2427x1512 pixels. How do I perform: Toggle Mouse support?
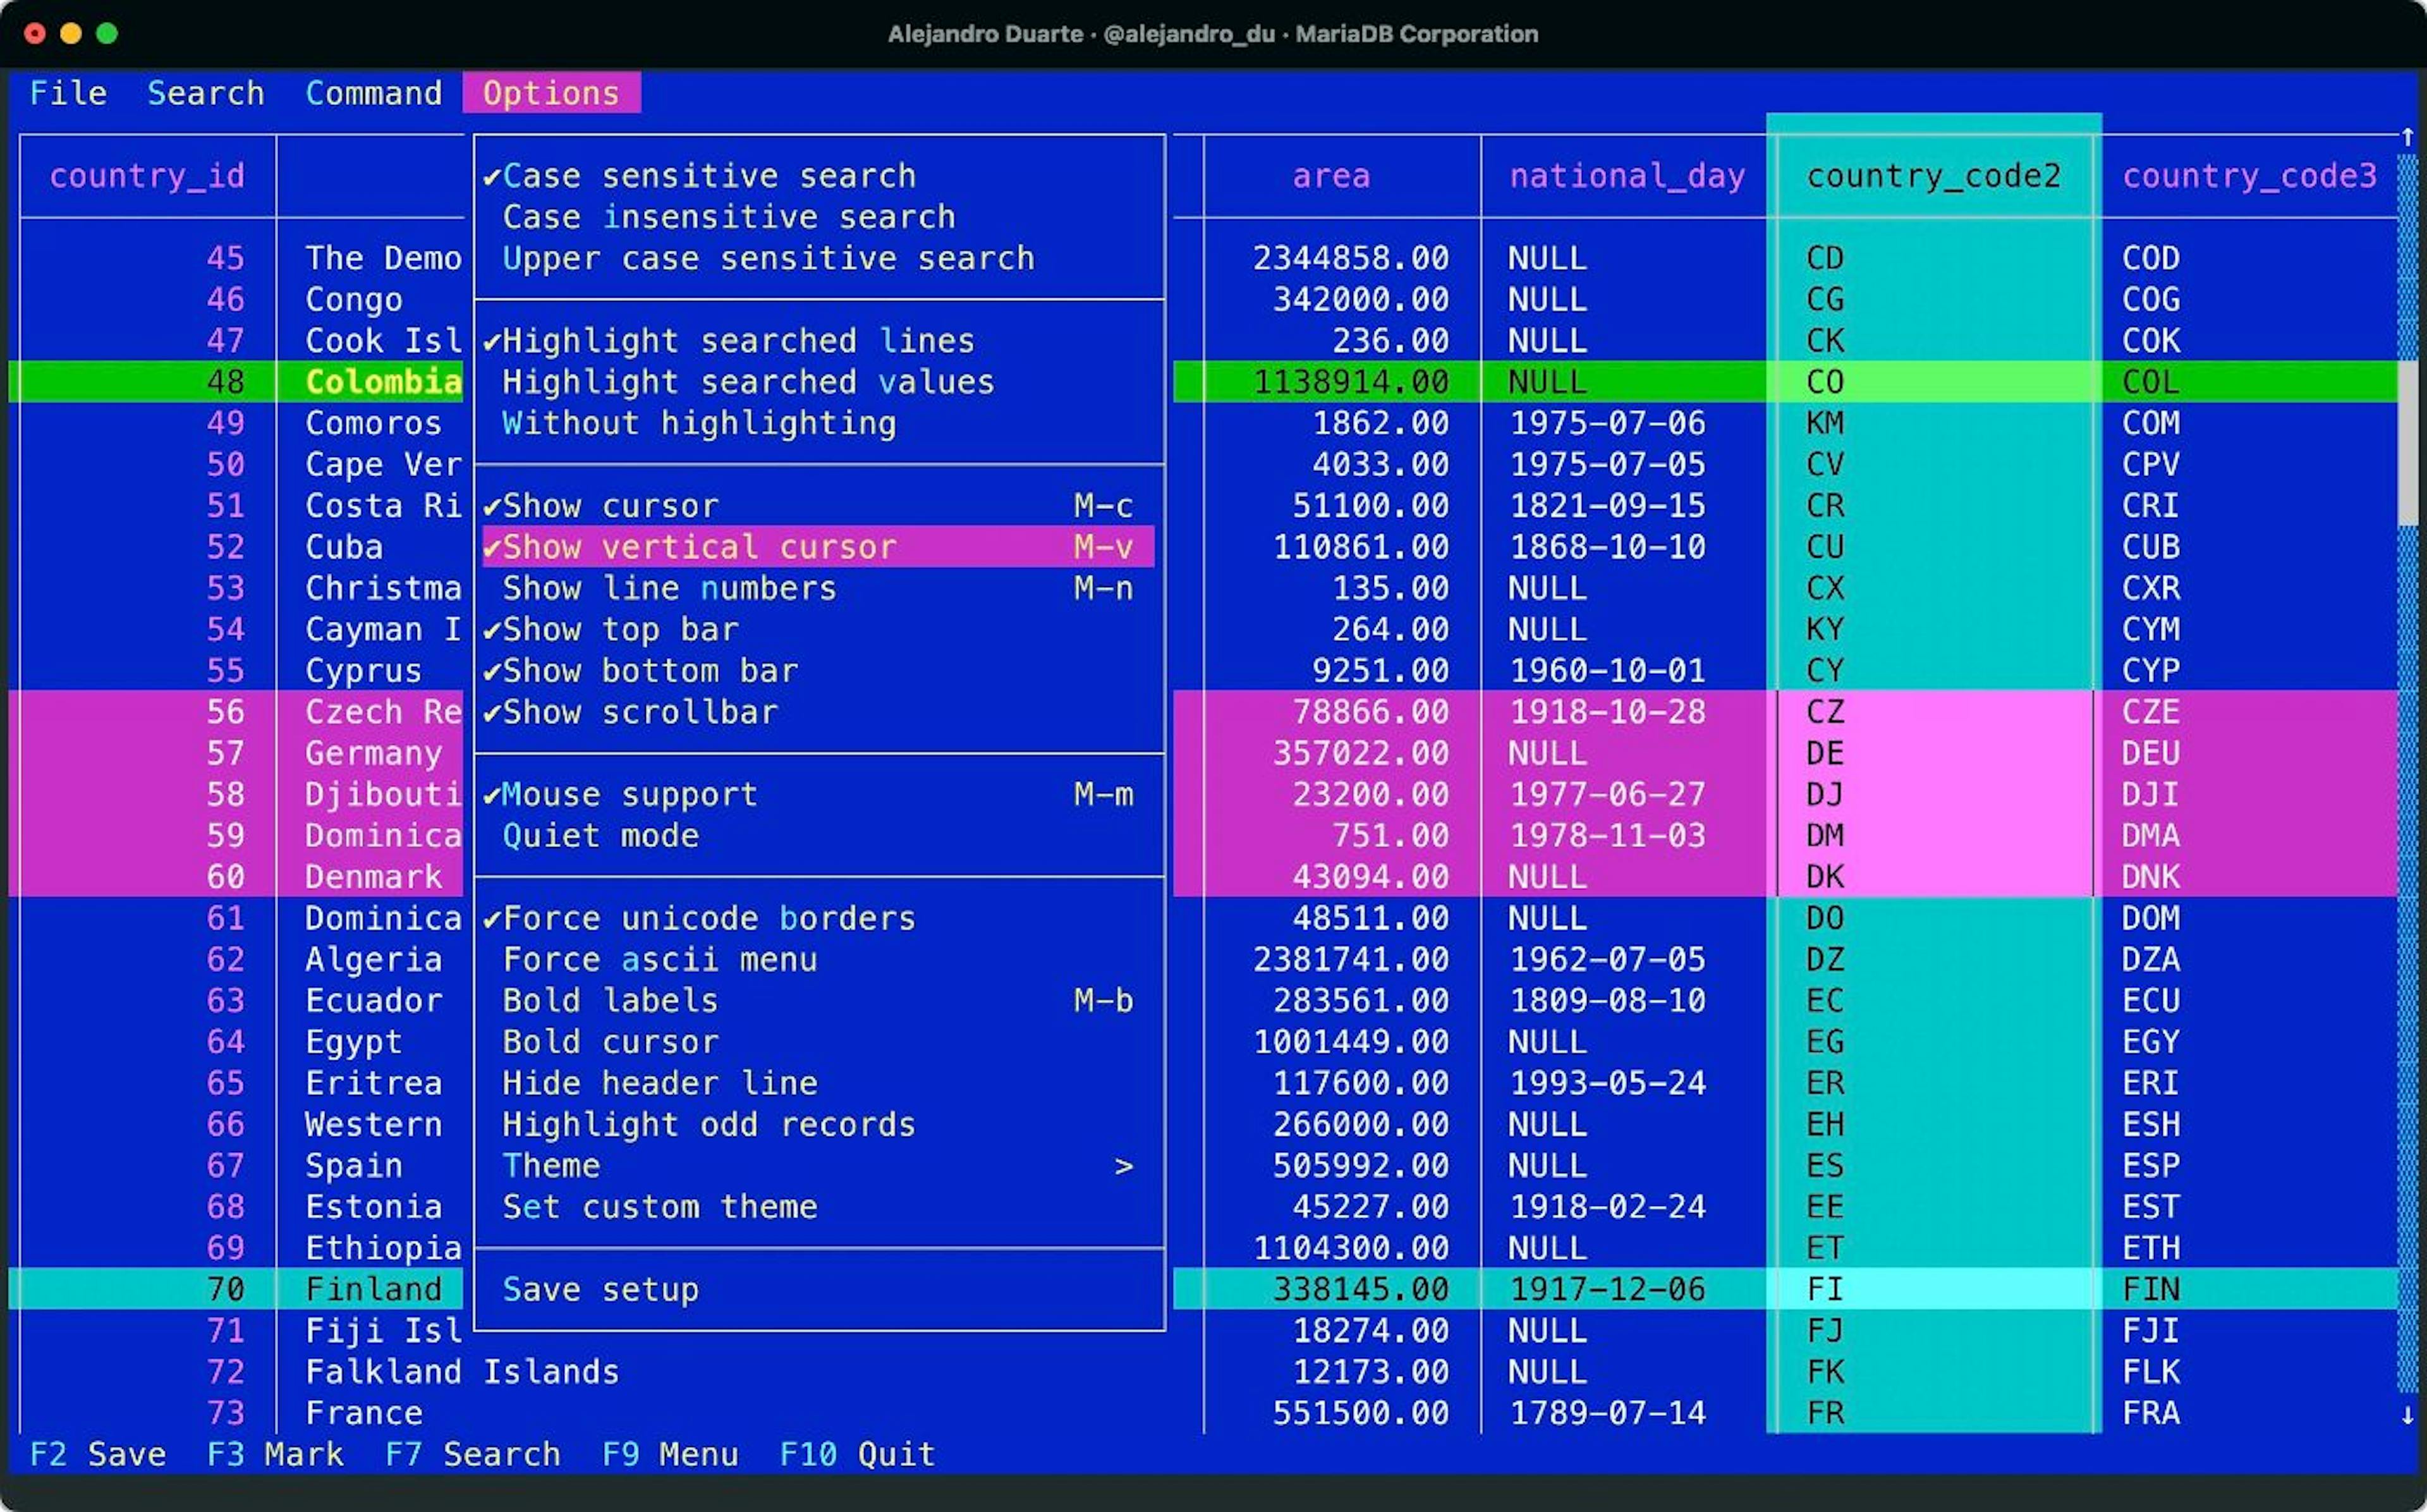[x=629, y=794]
